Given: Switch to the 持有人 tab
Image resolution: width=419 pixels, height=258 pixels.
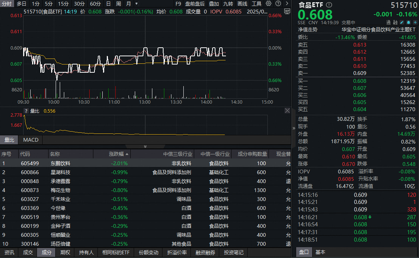Looking at the screenshot, I should (x=86, y=252).
